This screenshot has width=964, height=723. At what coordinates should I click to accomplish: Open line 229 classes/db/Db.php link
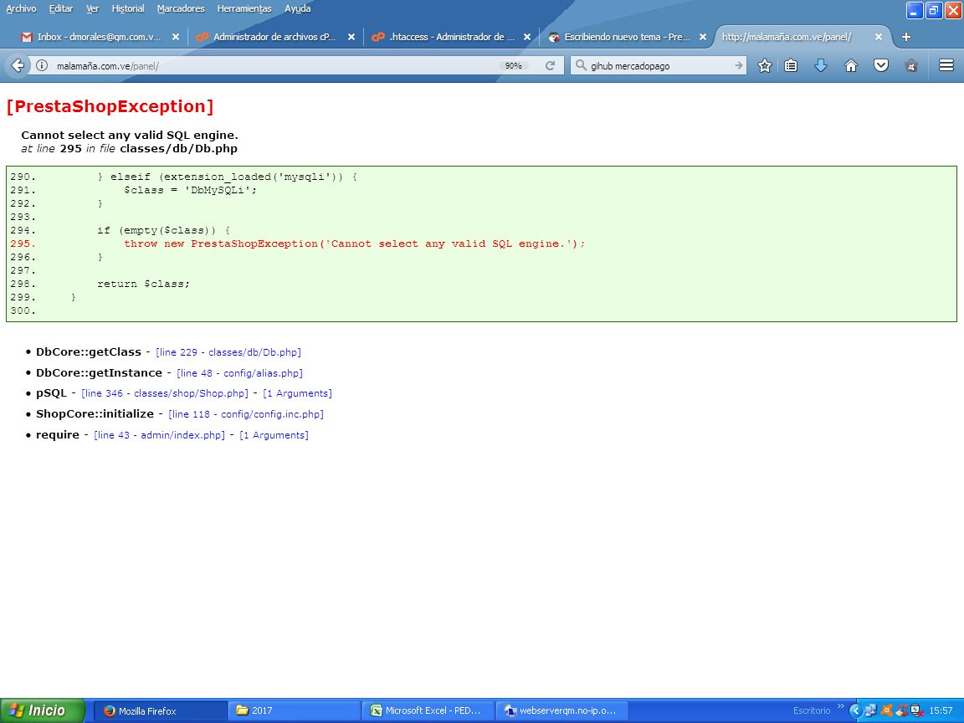point(228,352)
